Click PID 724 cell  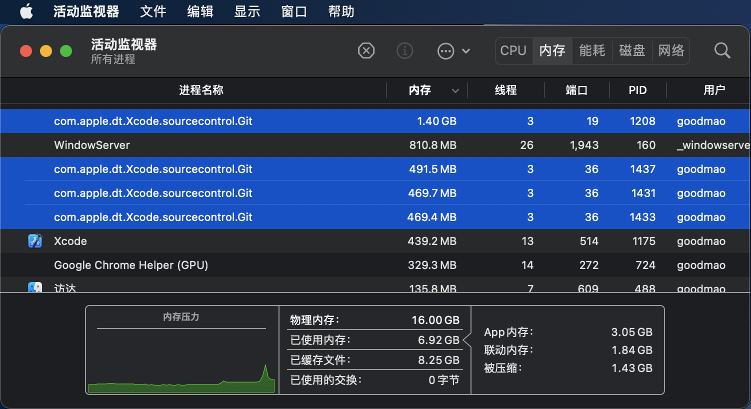click(x=645, y=265)
